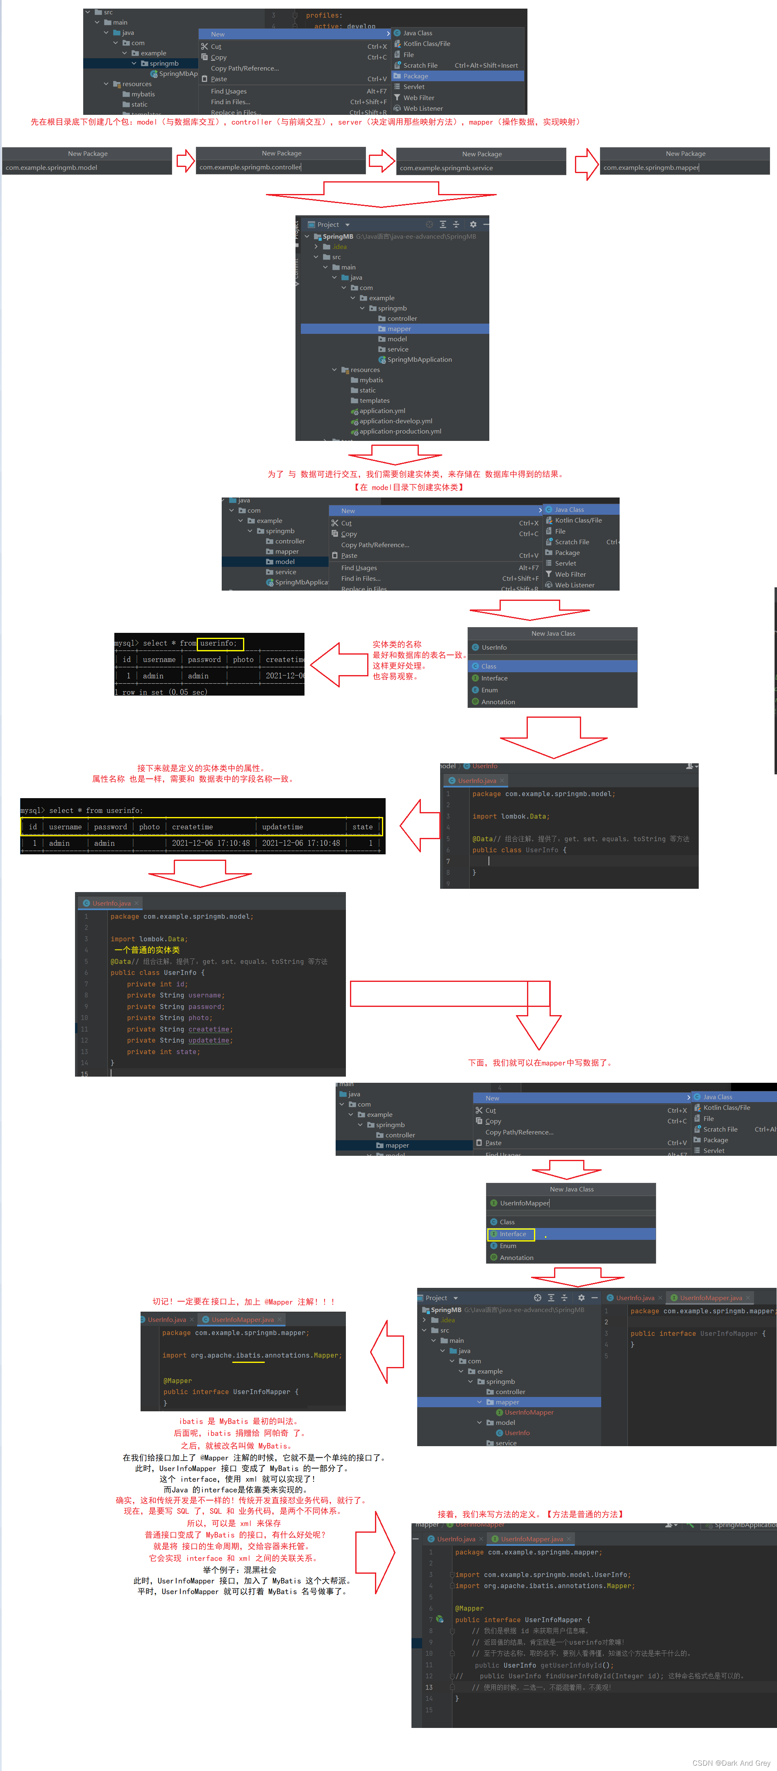Close UserInfo.java tab above the field declarations
This screenshot has width=777, height=1771.
coord(136,904)
